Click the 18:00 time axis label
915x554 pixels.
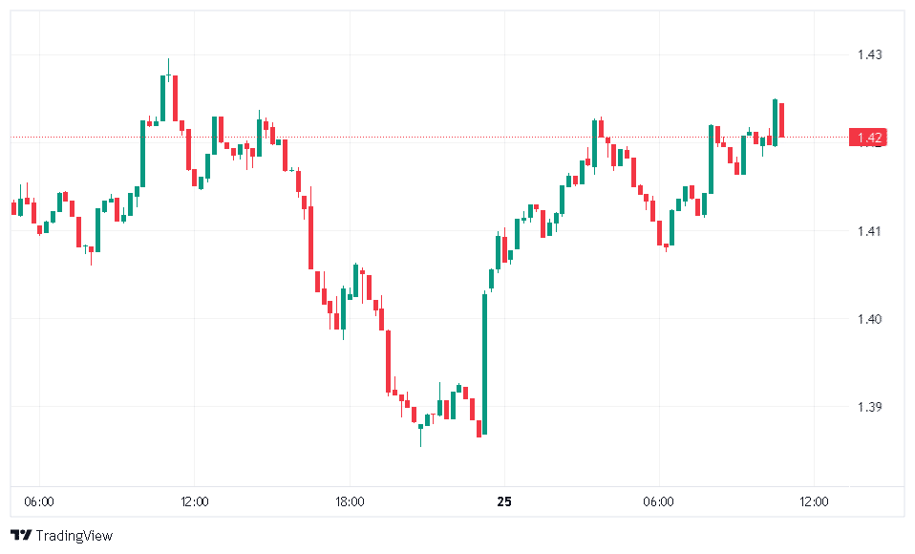tap(349, 501)
